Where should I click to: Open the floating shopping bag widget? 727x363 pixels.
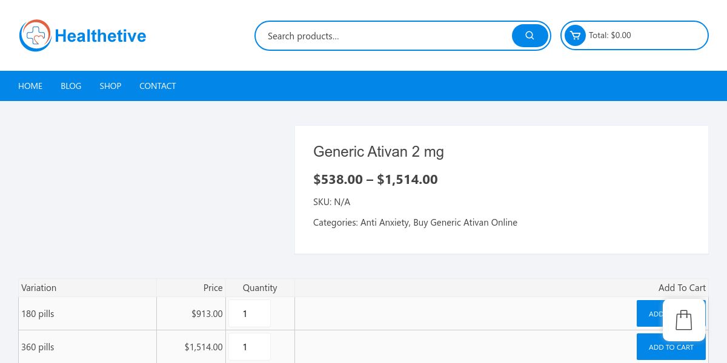point(684,320)
